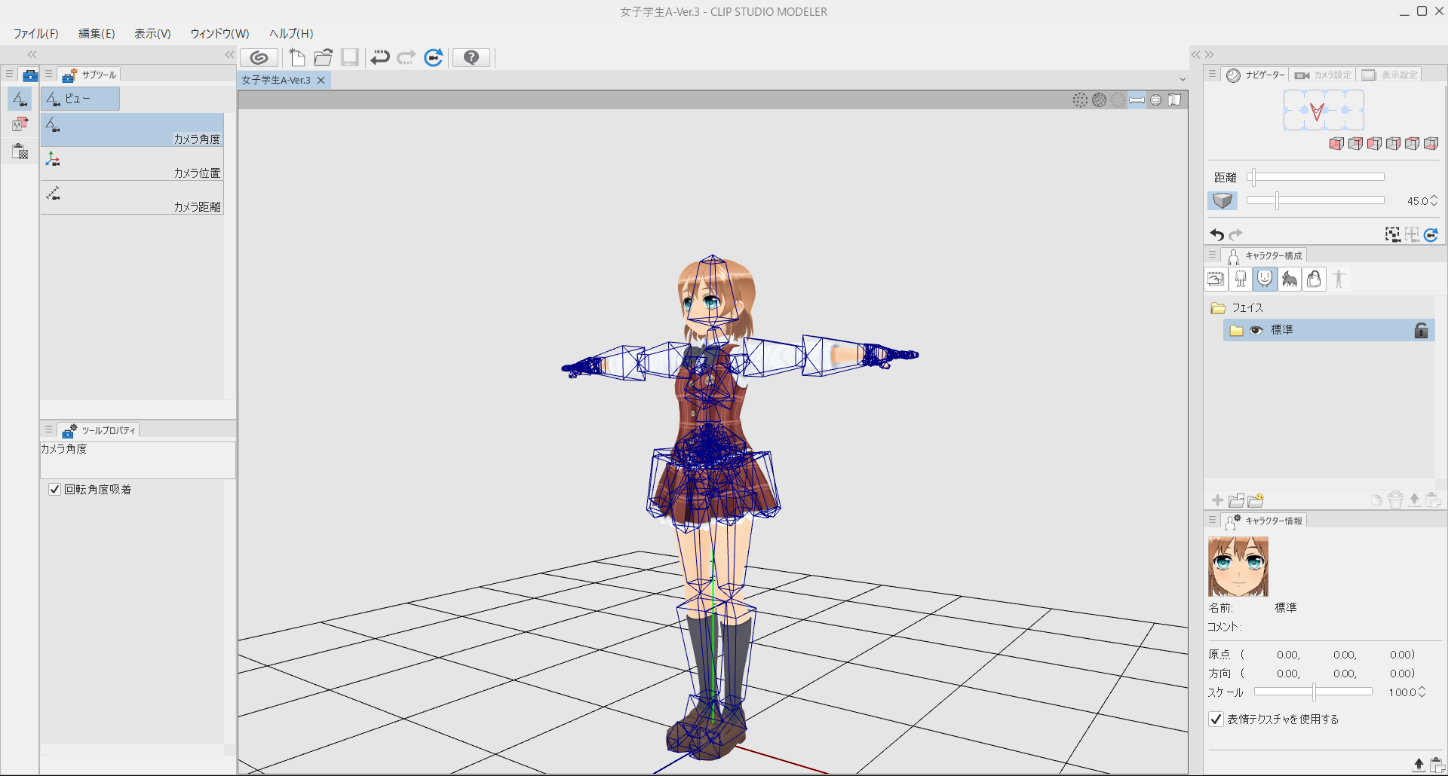
Task: Hide the 標準 face using eye icon
Action: coord(1256,331)
